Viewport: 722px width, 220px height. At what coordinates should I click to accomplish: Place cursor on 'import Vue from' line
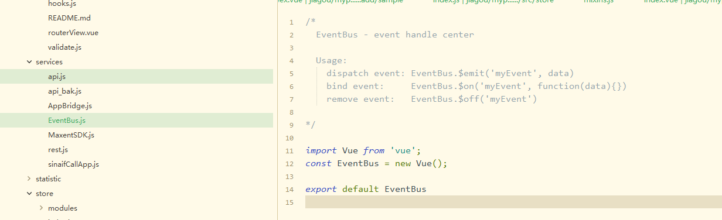(363, 150)
